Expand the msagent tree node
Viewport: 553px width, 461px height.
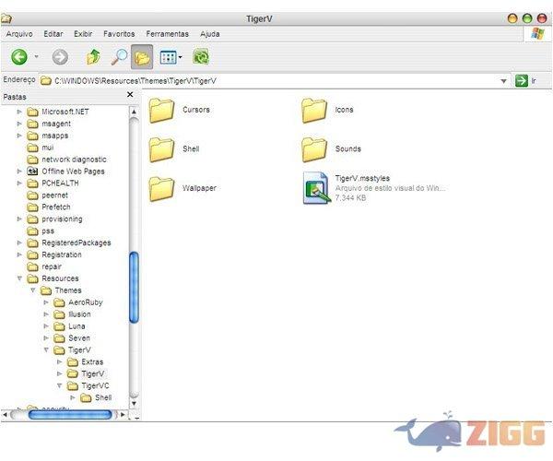[19, 124]
